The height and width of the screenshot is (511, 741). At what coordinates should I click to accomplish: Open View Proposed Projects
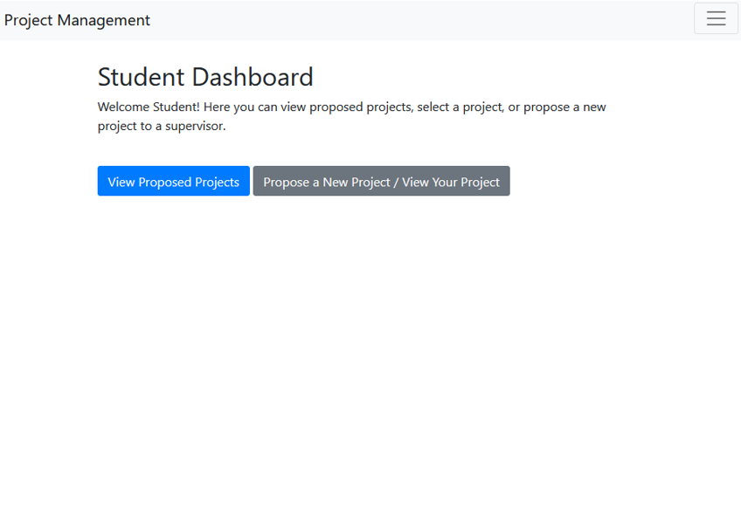coord(173,181)
